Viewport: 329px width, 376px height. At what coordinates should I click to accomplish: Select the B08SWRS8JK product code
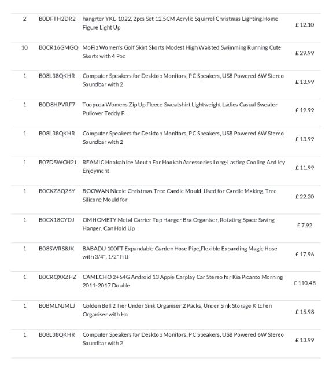(57, 248)
